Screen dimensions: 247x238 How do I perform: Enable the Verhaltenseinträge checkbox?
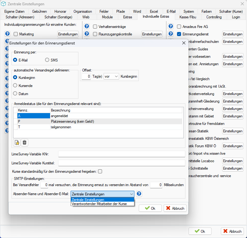point(95,27)
